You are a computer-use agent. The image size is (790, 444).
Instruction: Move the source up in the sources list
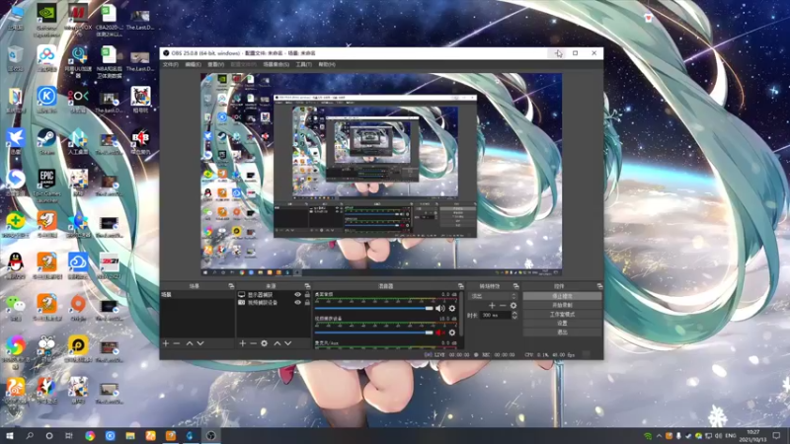(x=277, y=343)
